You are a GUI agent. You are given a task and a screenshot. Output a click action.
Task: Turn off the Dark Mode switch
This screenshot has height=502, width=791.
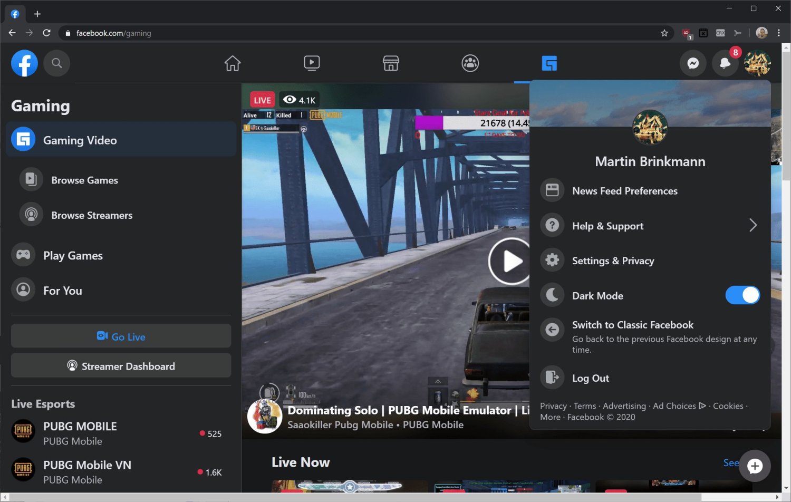pos(742,295)
